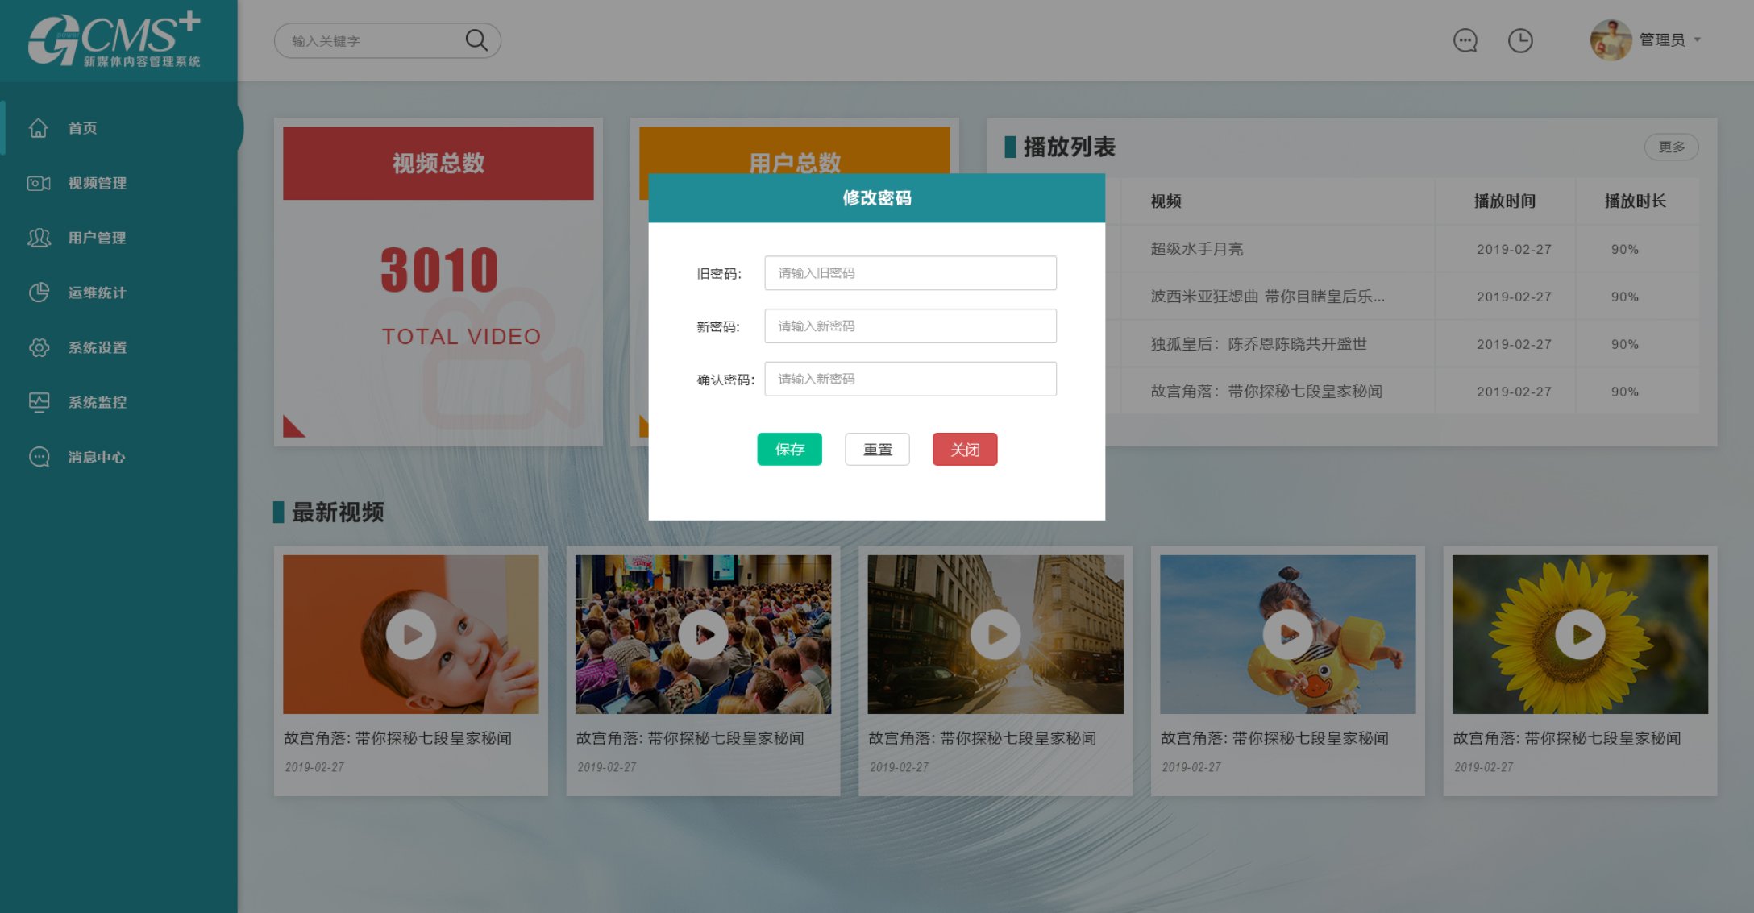The image size is (1754, 913).
Task: Click the 运维统计 pie chart icon
Action: [38, 293]
